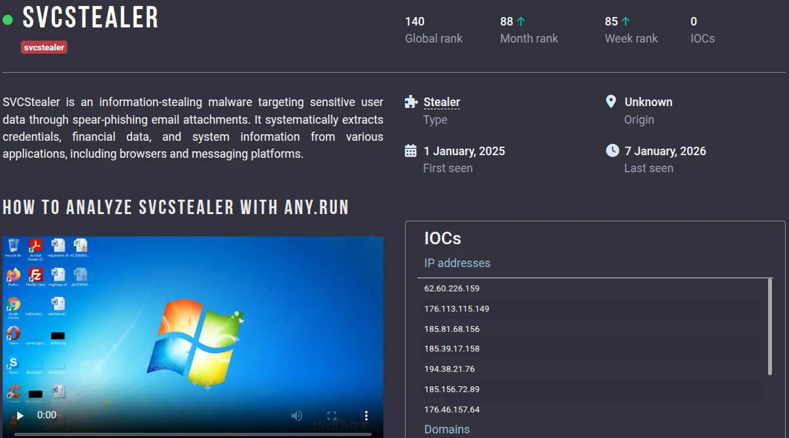
Task: Click the 0 IOCs counter
Action: tap(694, 22)
